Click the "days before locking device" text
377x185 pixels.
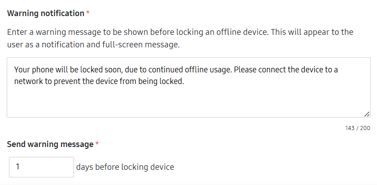125,167
